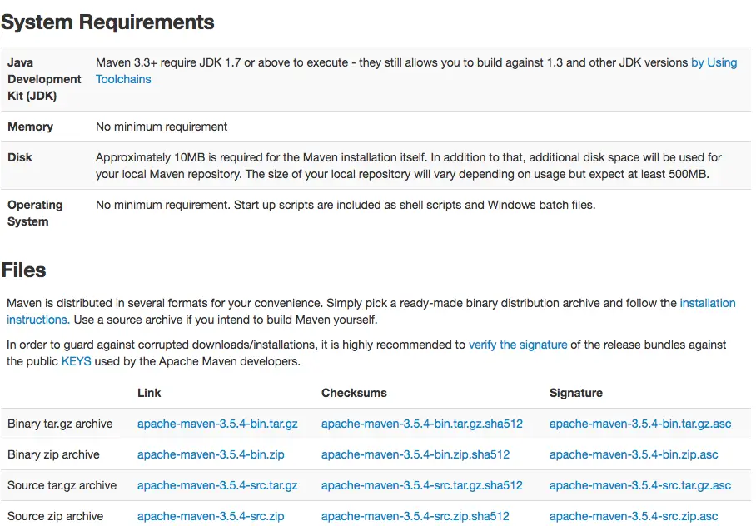Open the bin.zip.asc signature file
This screenshot has width=756, height=526.
(633, 454)
